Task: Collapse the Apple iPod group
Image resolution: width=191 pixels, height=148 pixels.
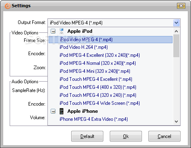Action: 53,31
